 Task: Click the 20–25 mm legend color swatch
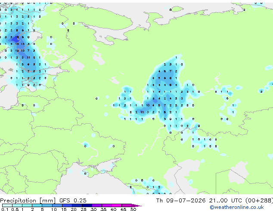[x=77, y=205]
